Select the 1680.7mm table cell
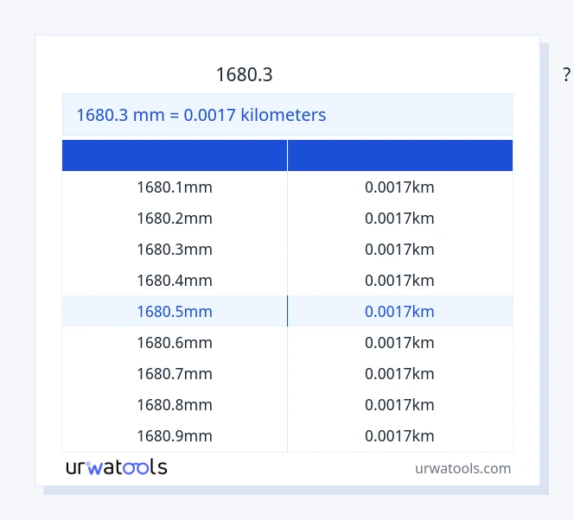 (175, 374)
